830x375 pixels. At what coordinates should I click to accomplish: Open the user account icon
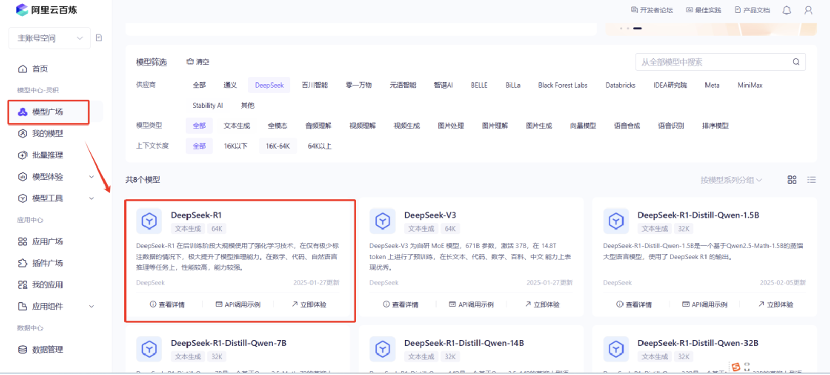808,10
